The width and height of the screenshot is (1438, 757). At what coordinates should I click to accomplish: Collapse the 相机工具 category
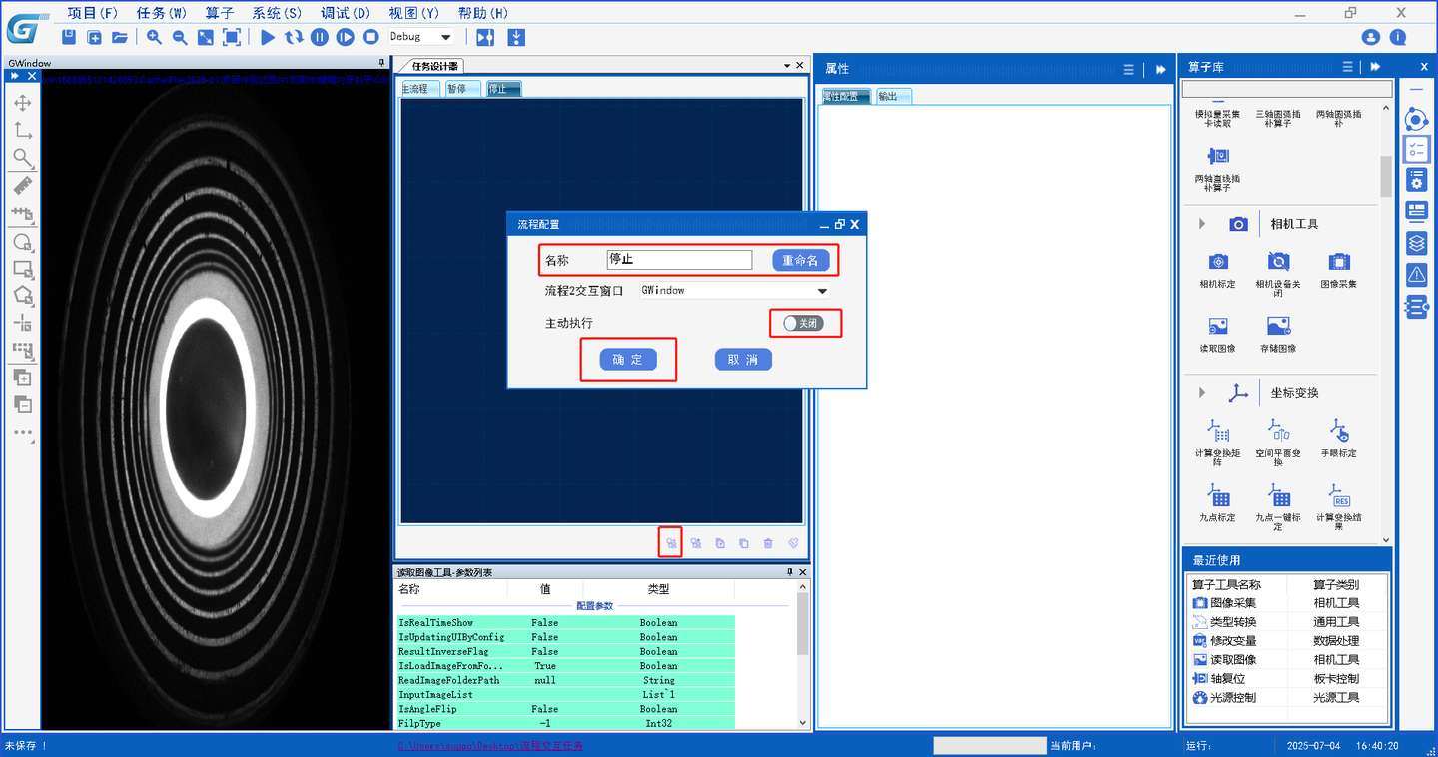[x=1202, y=224]
